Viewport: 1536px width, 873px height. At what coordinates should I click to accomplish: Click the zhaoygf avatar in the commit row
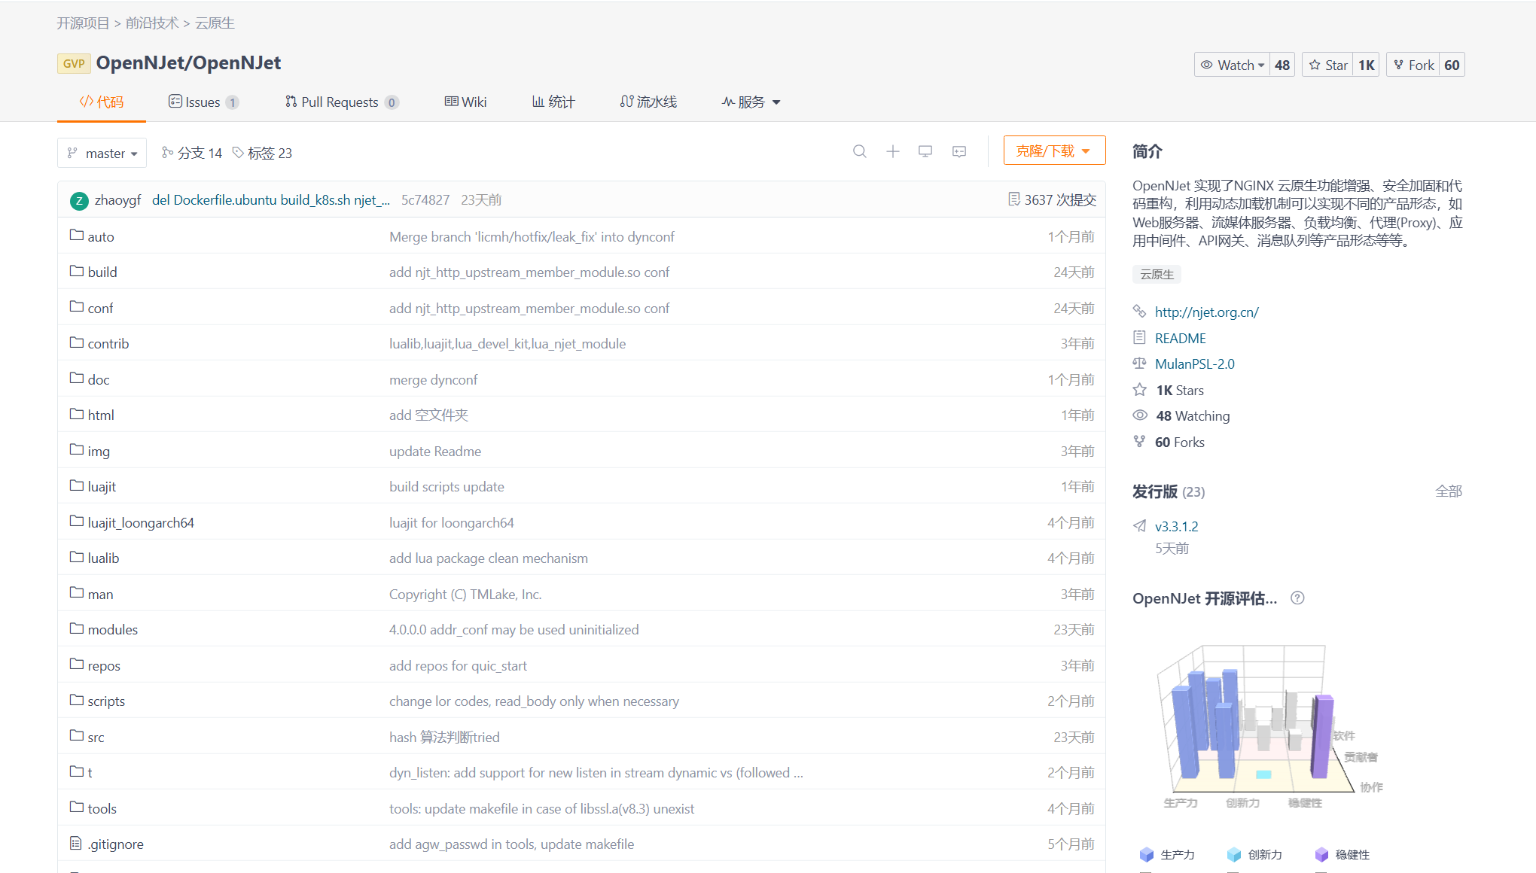(79, 200)
